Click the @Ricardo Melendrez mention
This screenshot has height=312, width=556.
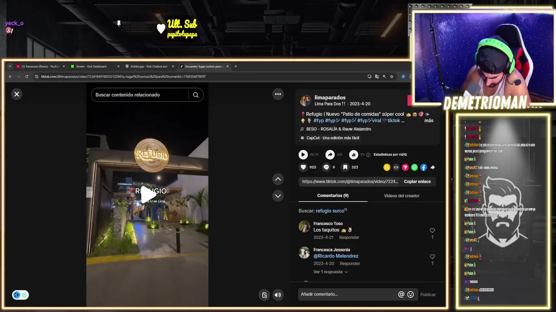[x=336, y=256]
